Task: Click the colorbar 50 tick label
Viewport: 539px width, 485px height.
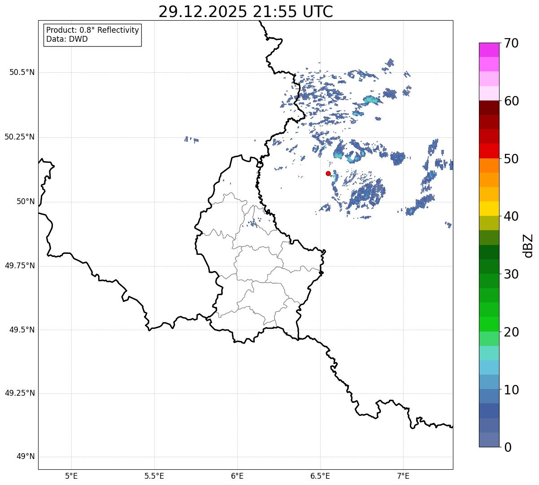Action: click(511, 159)
